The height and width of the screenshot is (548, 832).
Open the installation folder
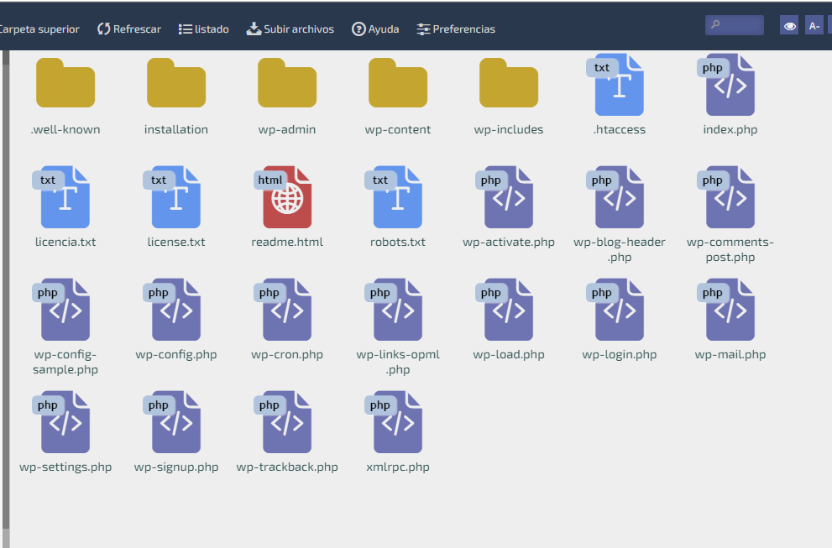(176, 83)
